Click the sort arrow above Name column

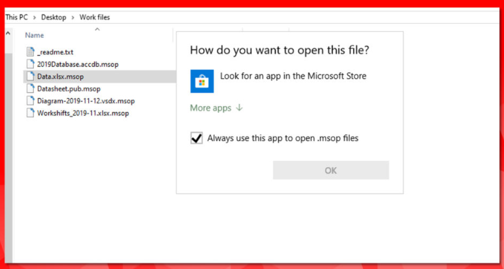tap(97, 28)
